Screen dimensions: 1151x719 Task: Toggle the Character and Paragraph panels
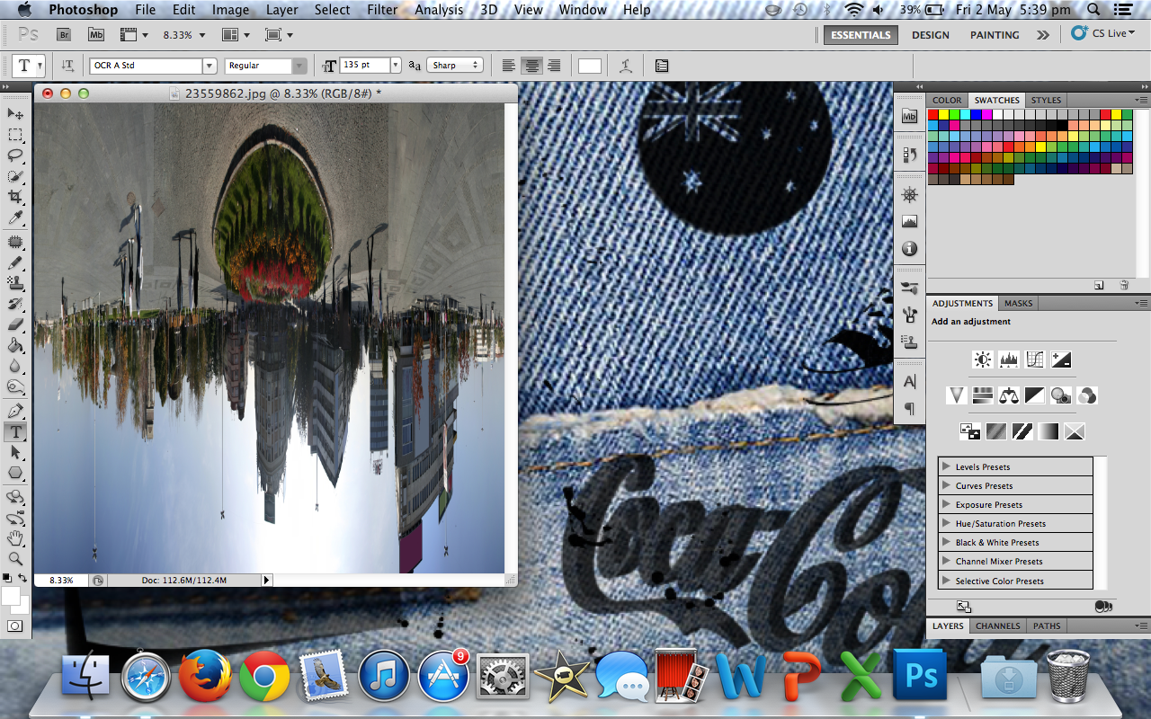pos(663,66)
